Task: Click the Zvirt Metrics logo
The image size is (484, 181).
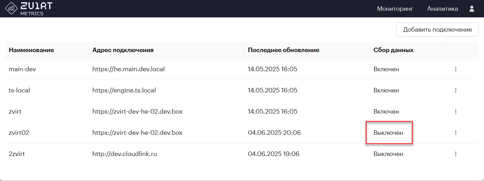Action: coord(29,9)
